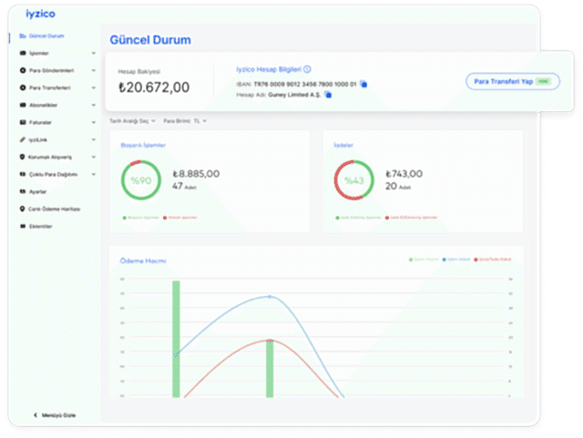Click the Ödeme Hacmi chart title

pos(143,260)
